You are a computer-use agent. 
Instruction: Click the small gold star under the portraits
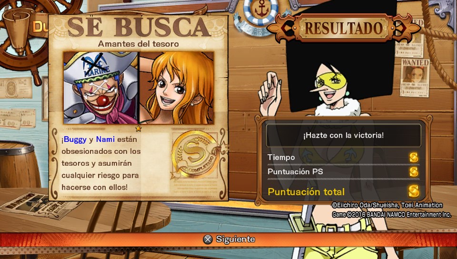[x=139, y=128]
